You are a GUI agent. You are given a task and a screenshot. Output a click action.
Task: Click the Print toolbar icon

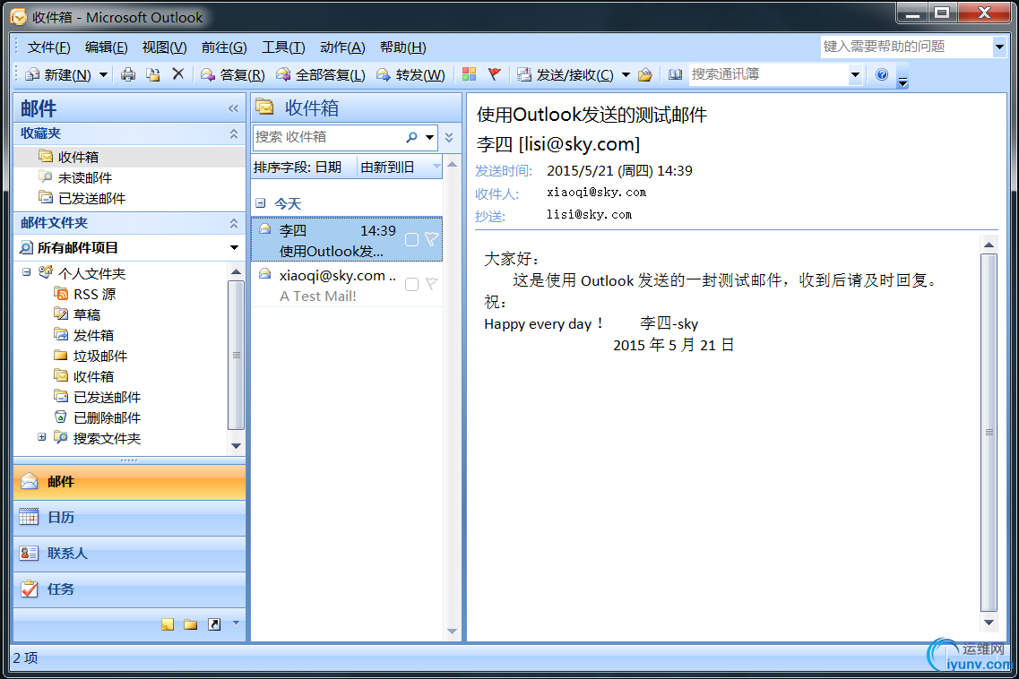point(128,74)
